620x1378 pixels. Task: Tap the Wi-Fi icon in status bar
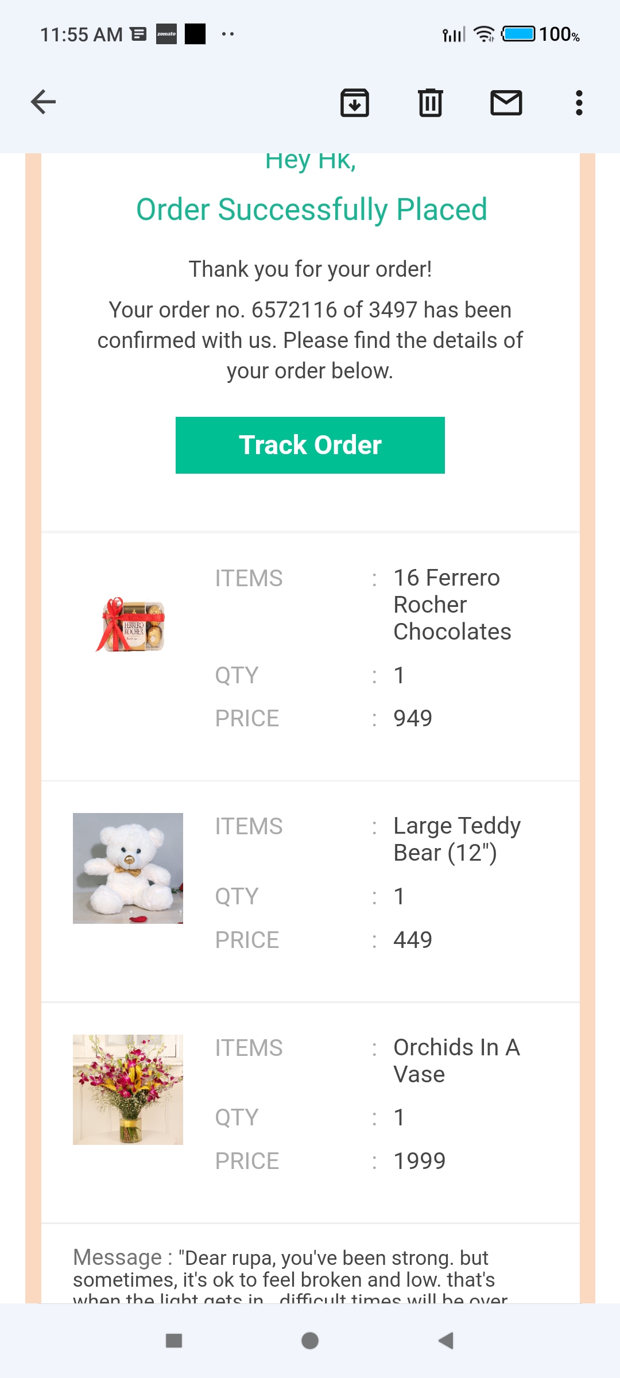point(484,34)
